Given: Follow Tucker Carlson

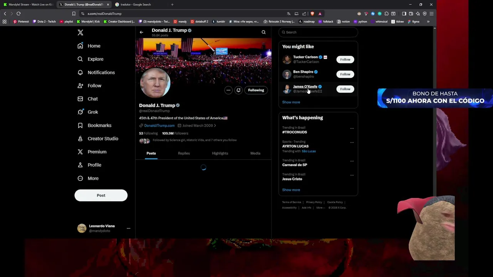Looking at the screenshot, I should [x=345, y=60].
